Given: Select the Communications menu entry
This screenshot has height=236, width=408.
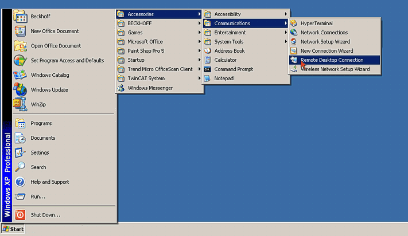Looking at the screenshot, I should [x=246, y=23].
